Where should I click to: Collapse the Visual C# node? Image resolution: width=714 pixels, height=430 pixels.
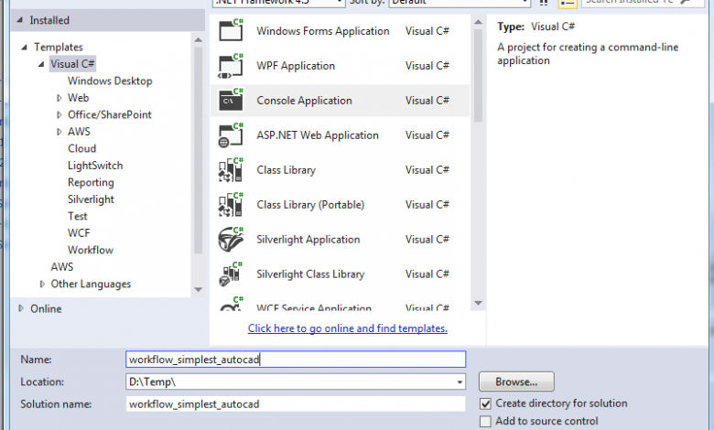pyautogui.click(x=41, y=64)
